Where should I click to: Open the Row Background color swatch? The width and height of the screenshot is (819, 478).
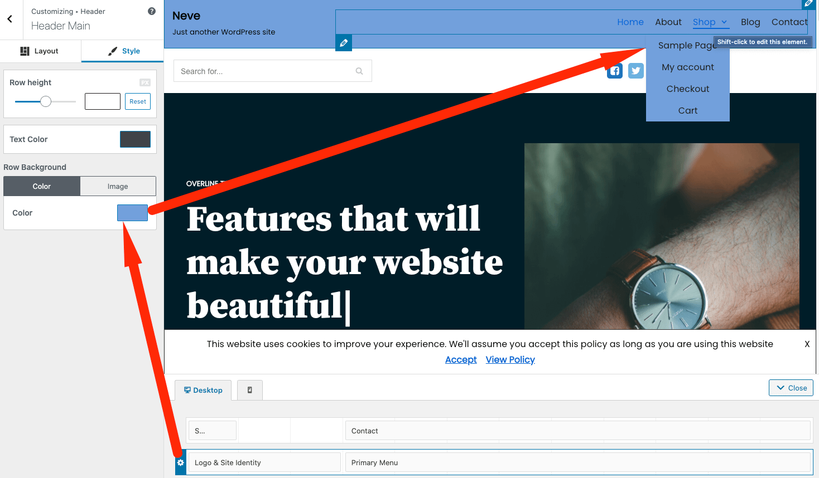pos(132,213)
